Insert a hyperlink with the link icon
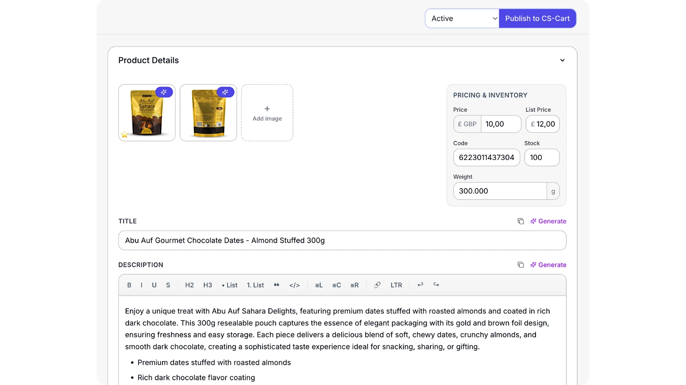The image size is (686, 385). (377, 285)
